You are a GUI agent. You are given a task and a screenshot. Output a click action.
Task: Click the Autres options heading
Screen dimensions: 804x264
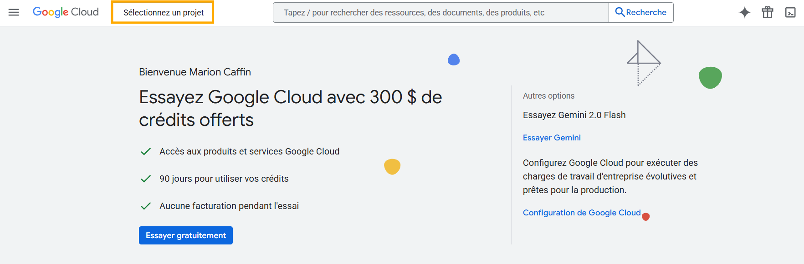click(x=548, y=96)
